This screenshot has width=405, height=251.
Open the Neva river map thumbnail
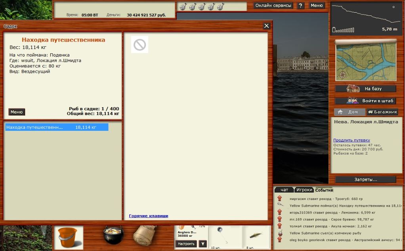365,60
